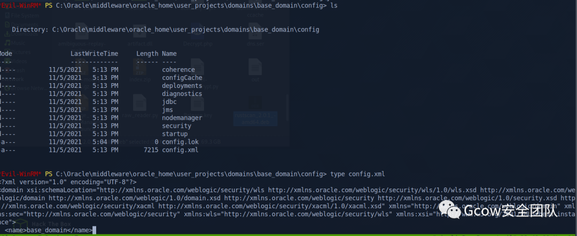The height and width of the screenshot is (236, 577).
Task: Click the 'configCache' directory name
Action: pos(182,78)
